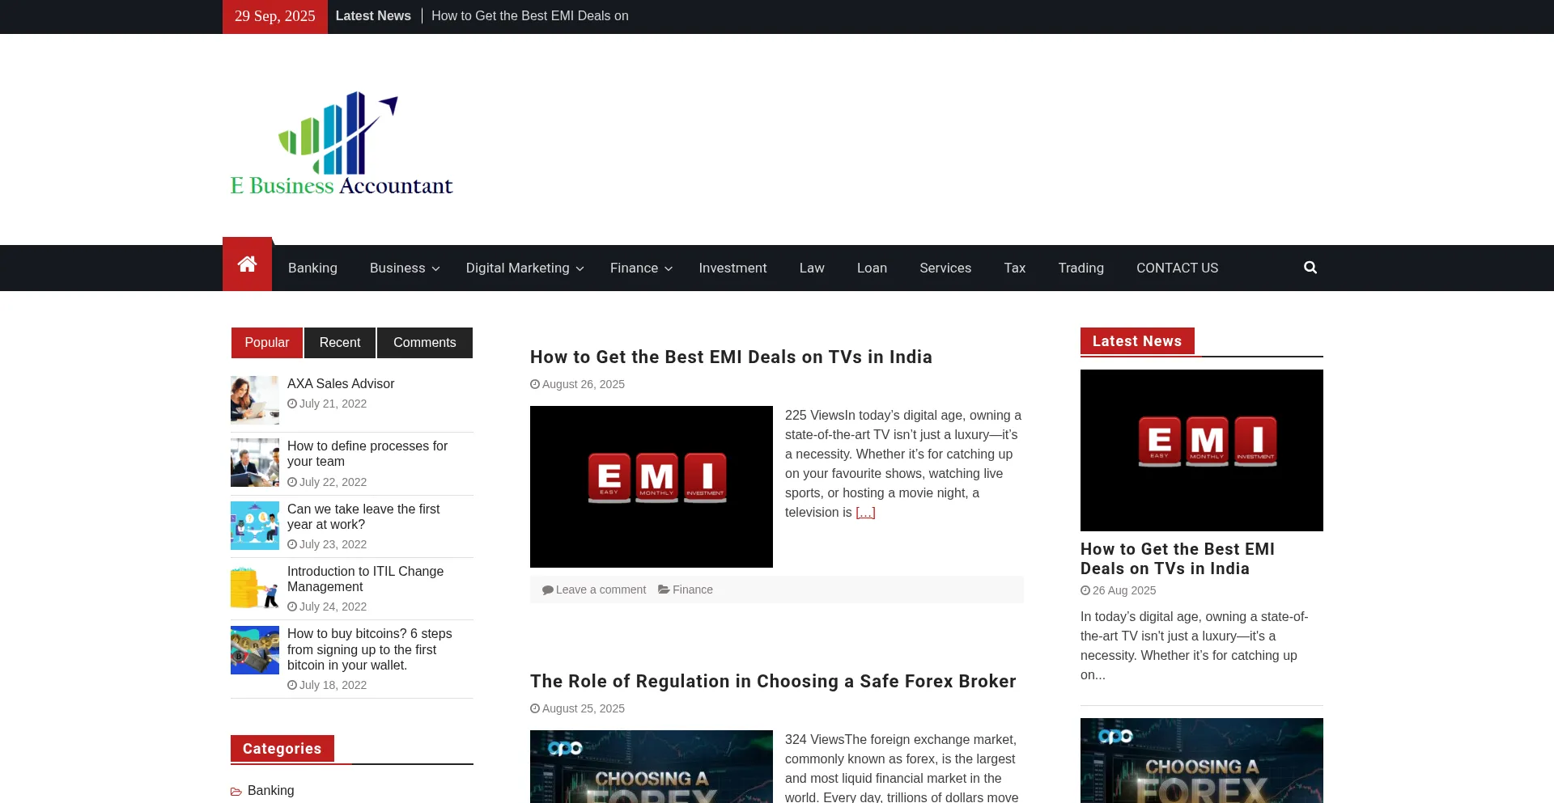Click the Home icon in navigation bar
The height and width of the screenshot is (803, 1554).
pyautogui.click(x=248, y=264)
